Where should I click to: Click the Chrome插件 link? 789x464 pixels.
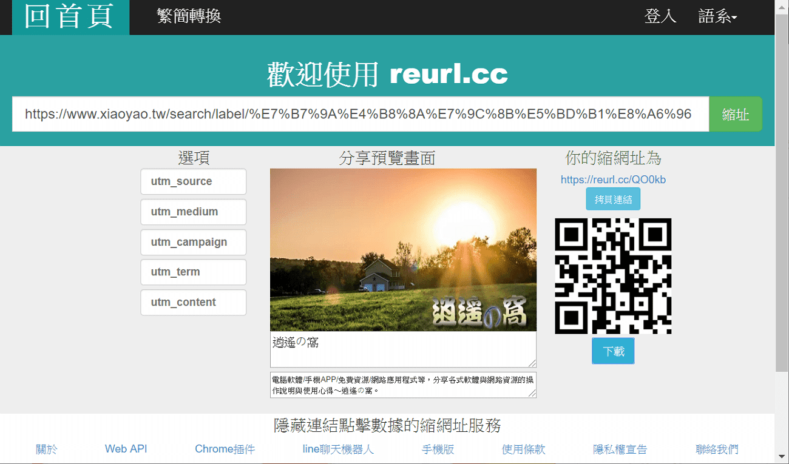(x=225, y=449)
